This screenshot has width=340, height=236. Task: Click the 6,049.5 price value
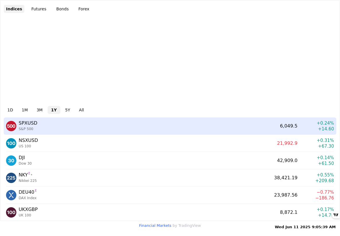[289, 126]
